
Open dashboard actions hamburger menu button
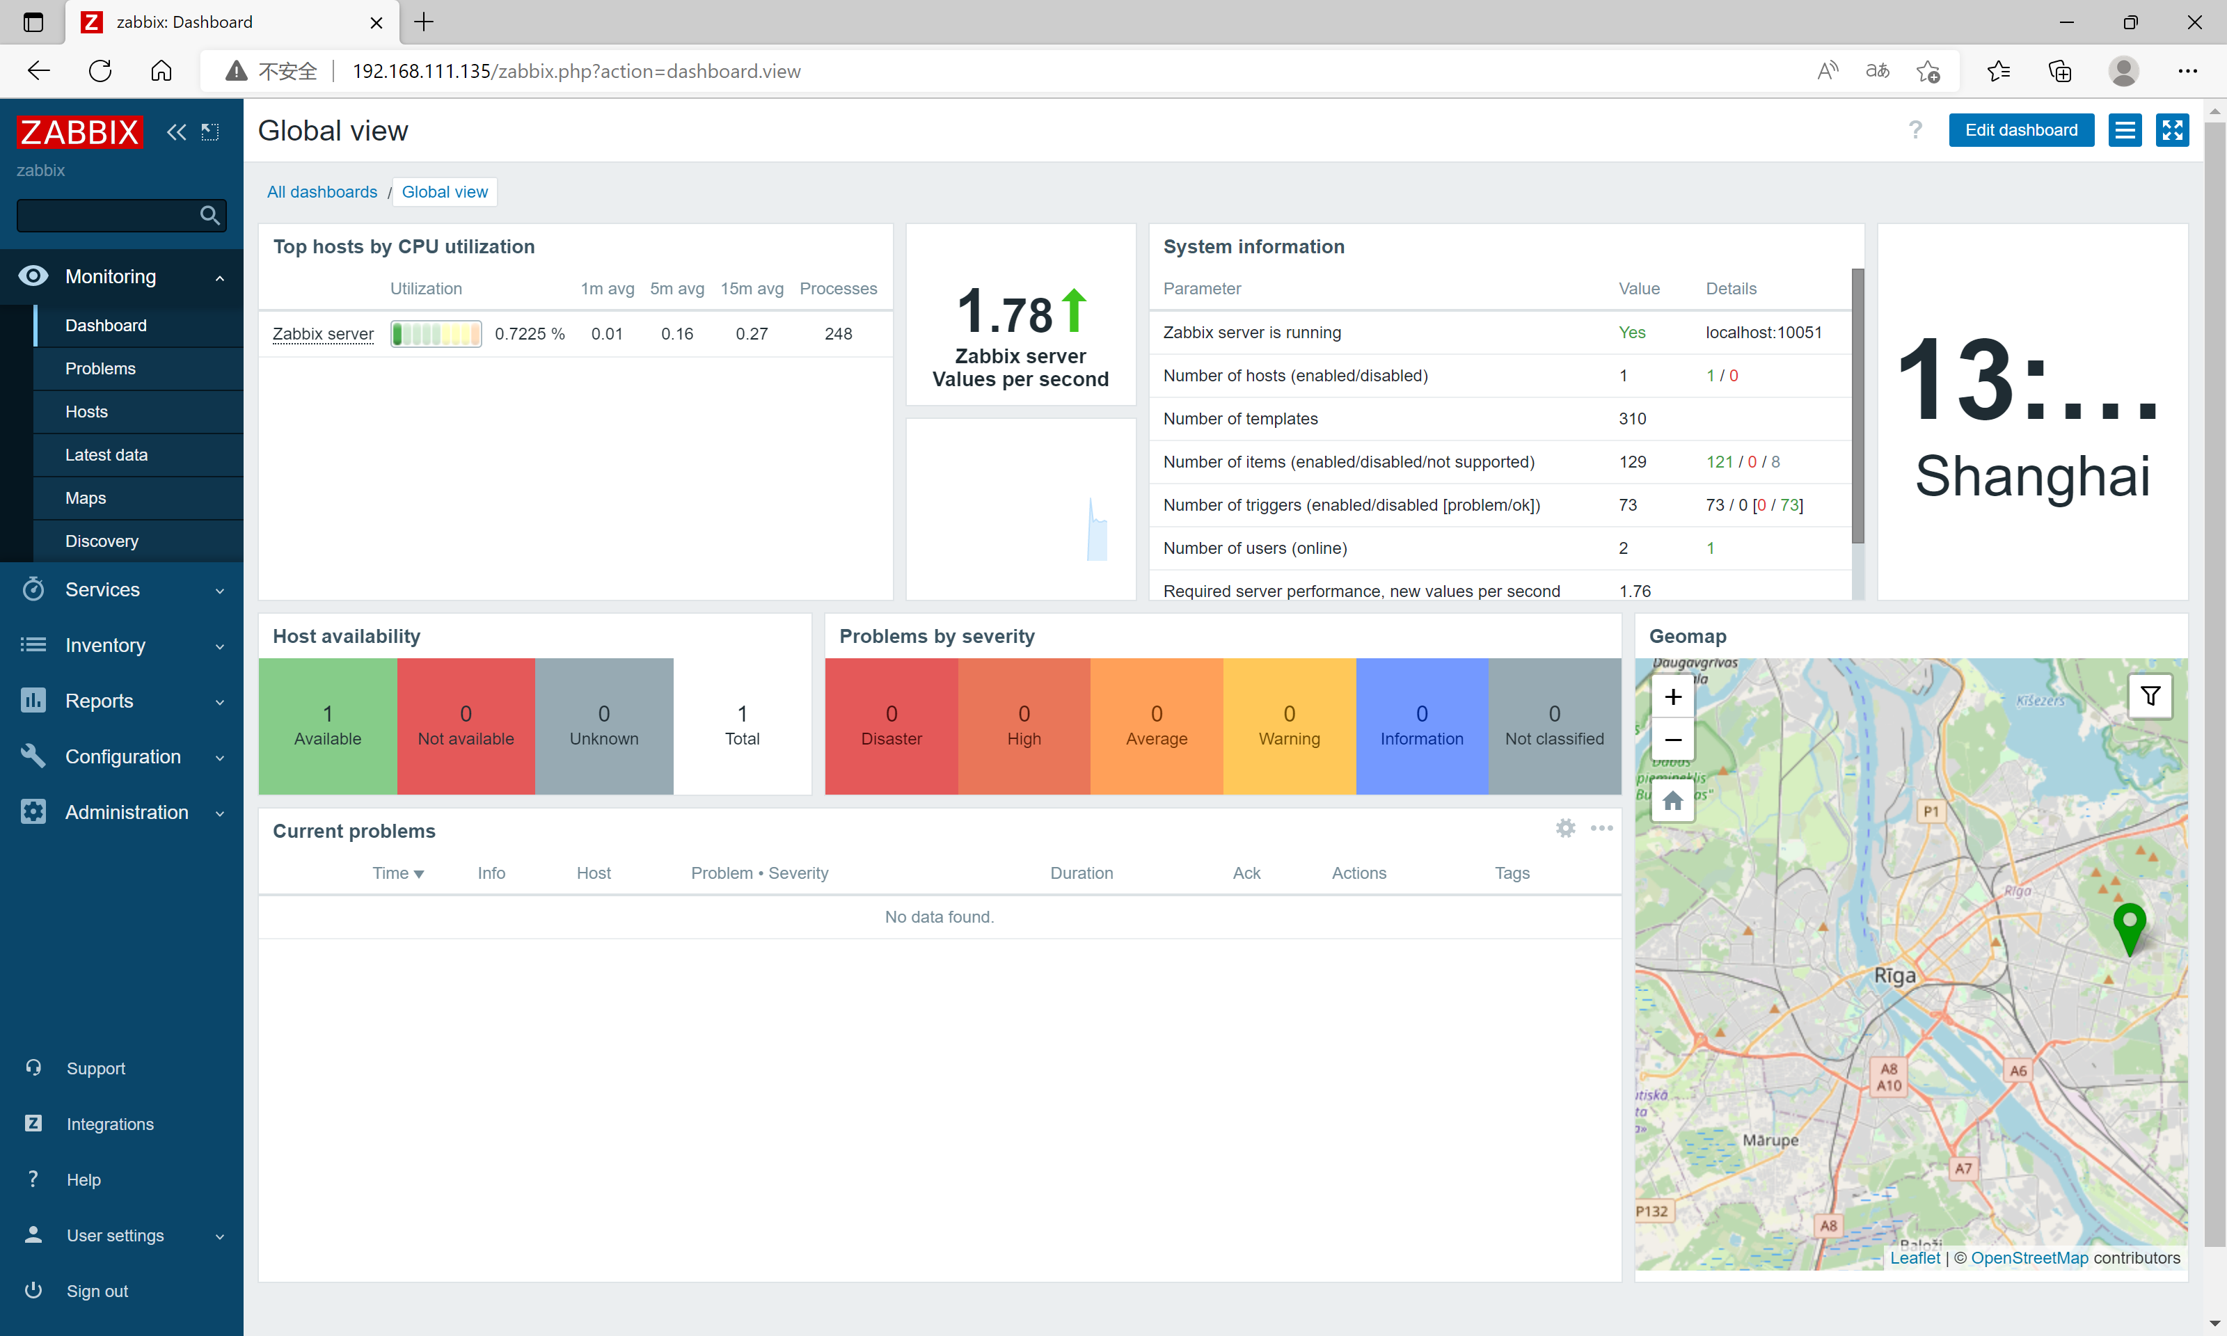[2125, 131]
